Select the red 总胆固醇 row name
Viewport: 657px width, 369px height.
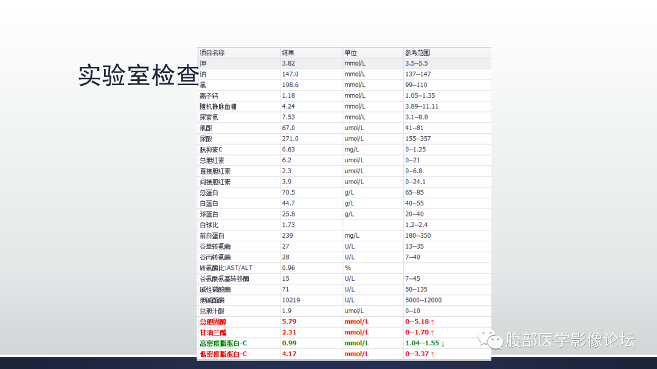(213, 322)
